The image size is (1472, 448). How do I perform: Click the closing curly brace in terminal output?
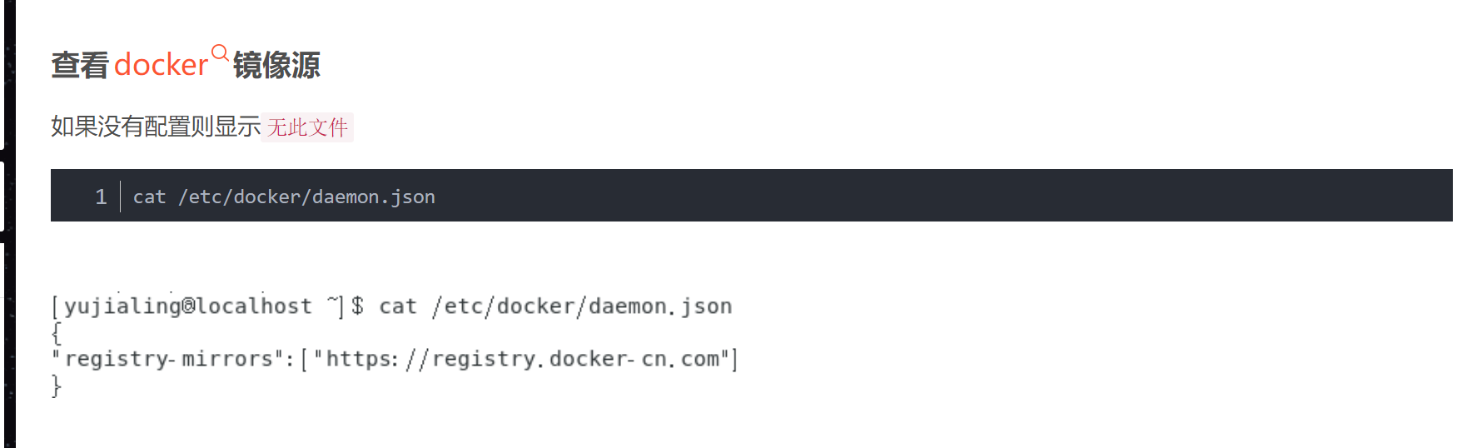(x=56, y=386)
